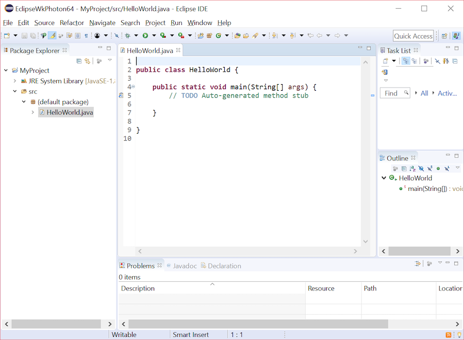This screenshot has height=340, width=464.
Task: Click the Outline panel horizontal scrollbar
Action: [420, 251]
